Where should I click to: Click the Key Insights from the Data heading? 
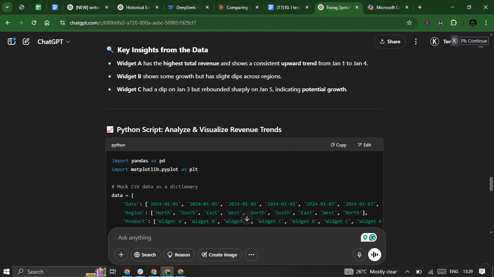[162, 50]
